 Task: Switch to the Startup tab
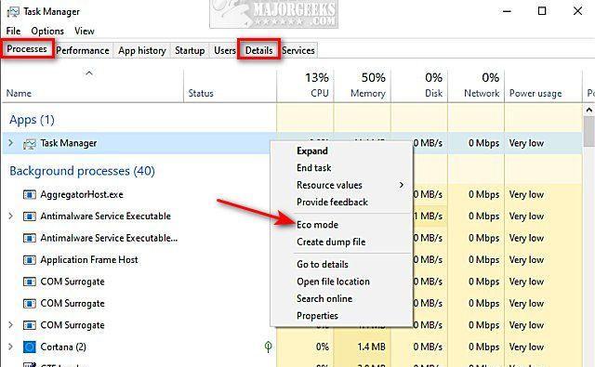pos(190,50)
